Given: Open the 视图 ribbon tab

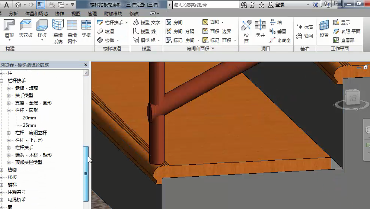Looking at the screenshot, I should point(76,13).
